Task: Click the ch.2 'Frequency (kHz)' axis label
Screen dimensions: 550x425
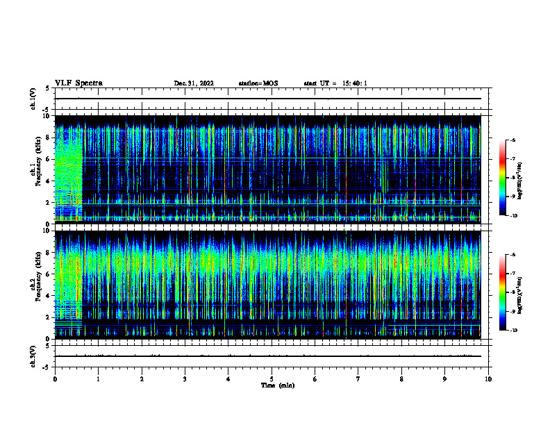Action: (38, 276)
